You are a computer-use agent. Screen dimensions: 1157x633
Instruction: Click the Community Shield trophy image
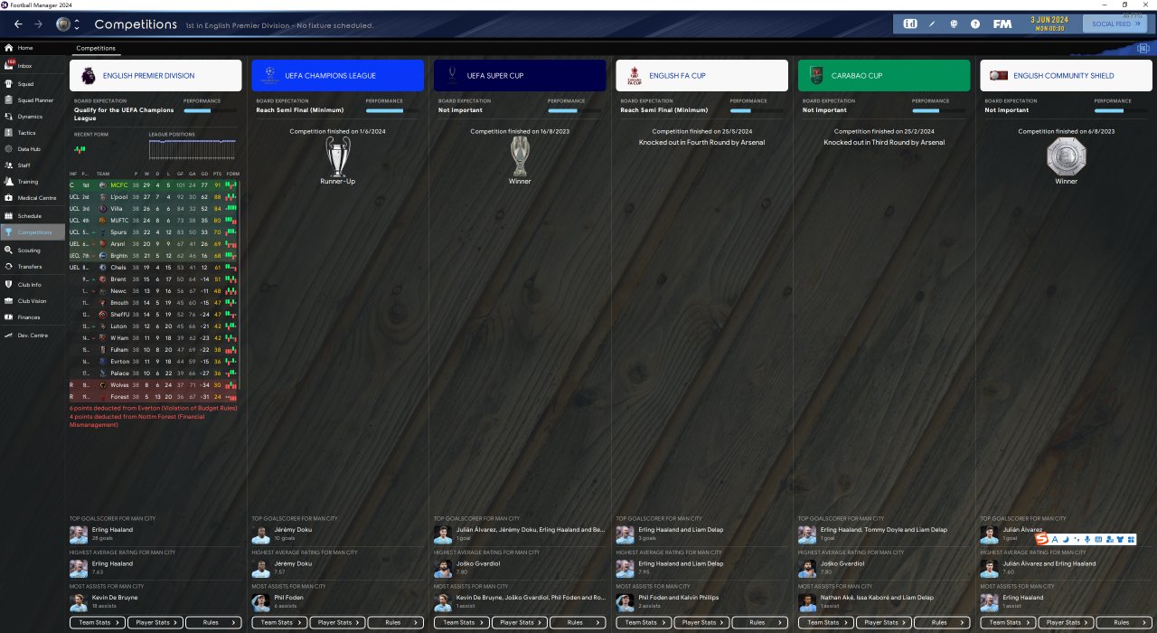(x=1066, y=157)
